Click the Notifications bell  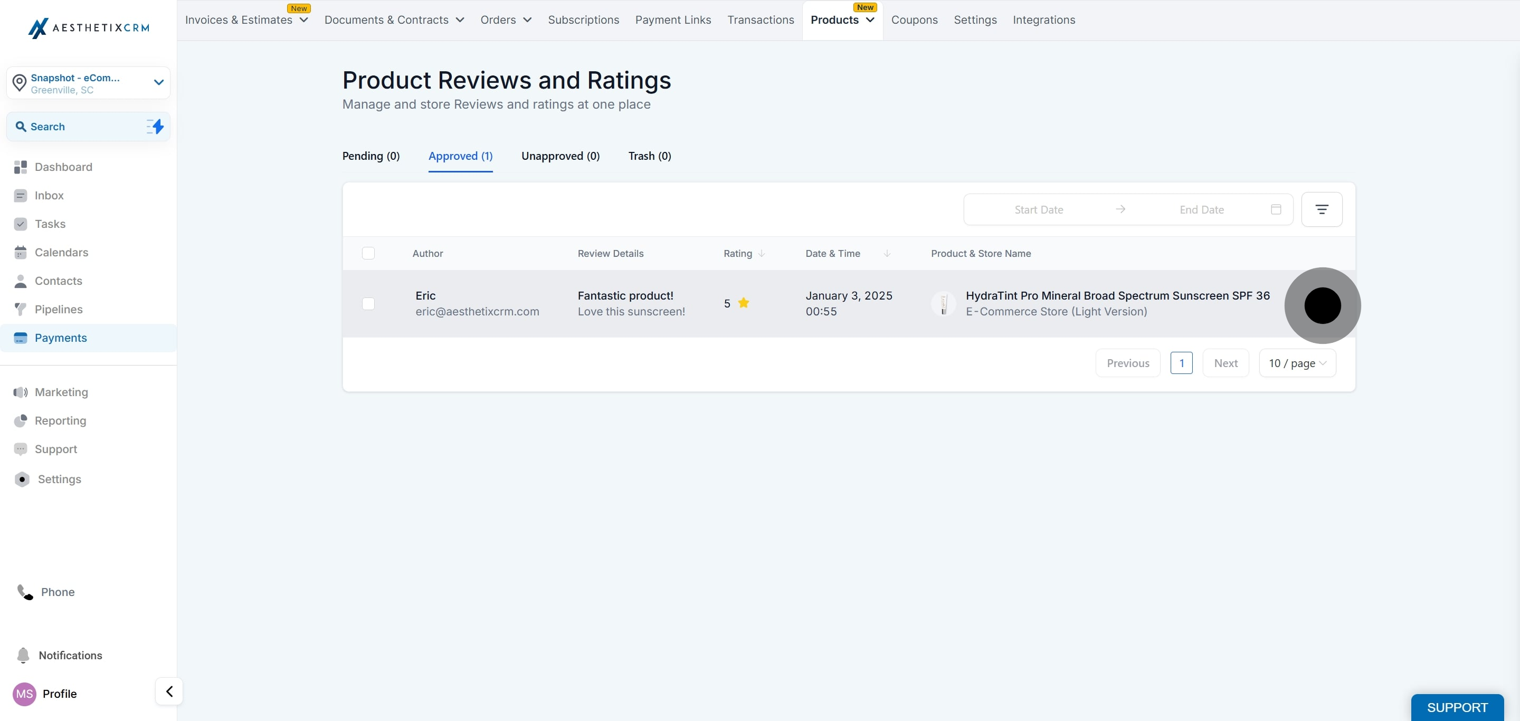[24, 655]
